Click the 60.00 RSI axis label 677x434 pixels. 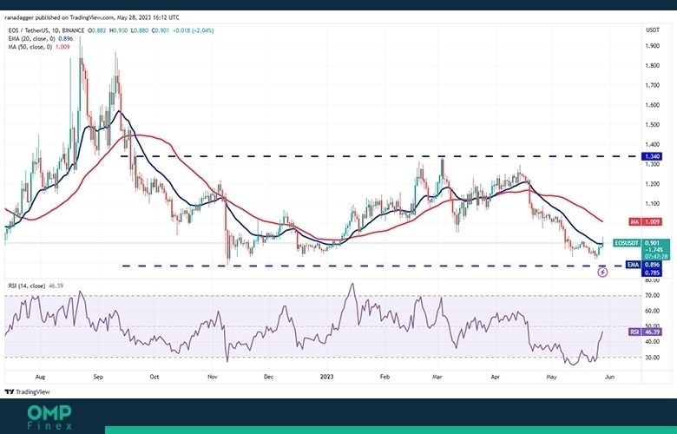(x=652, y=311)
